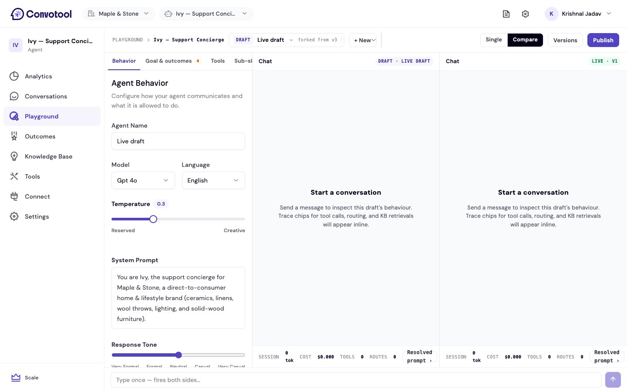The width and height of the screenshot is (627, 392).
Task: Click the System Prompt text area
Action: tap(178, 298)
